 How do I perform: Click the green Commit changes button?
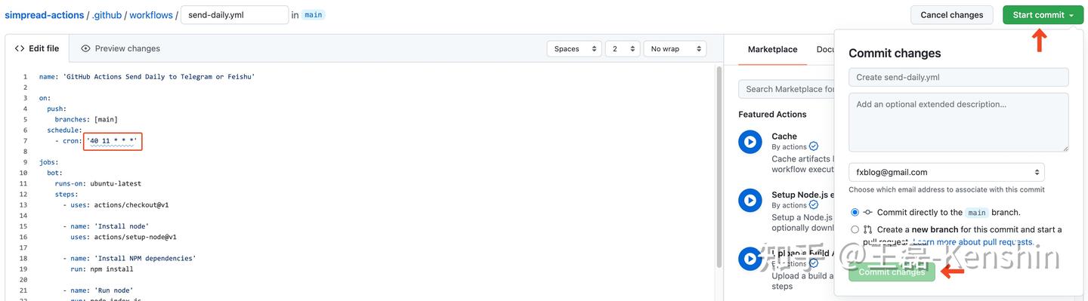pyautogui.click(x=892, y=272)
